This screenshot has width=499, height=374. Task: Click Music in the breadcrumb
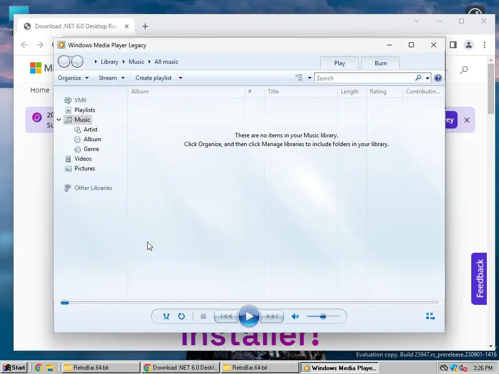coord(136,62)
